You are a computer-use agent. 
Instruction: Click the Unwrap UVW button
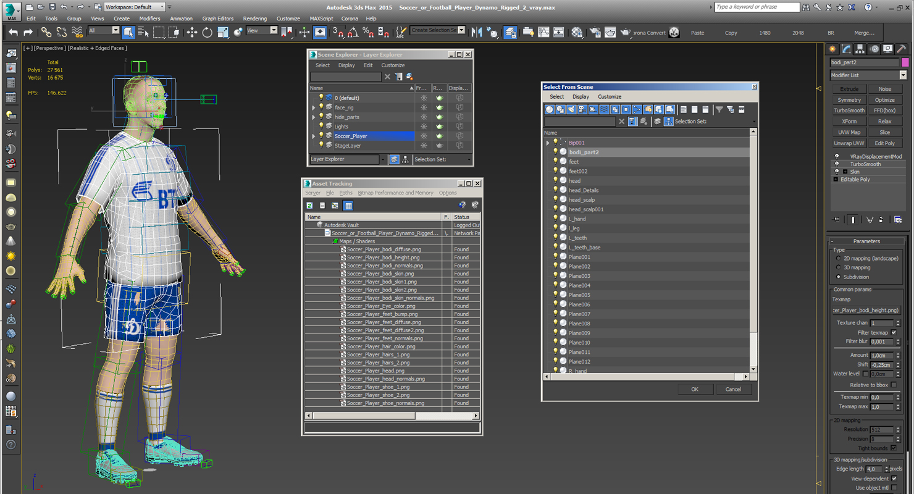pyautogui.click(x=849, y=143)
